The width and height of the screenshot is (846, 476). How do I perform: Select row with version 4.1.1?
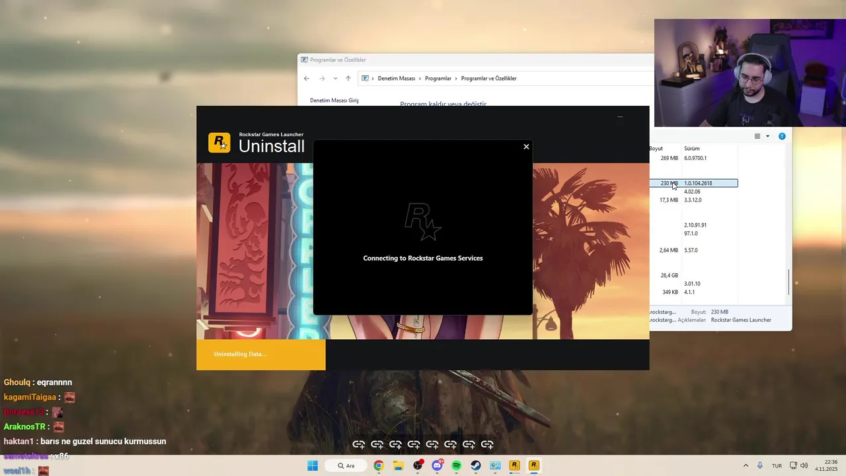pos(693,292)
